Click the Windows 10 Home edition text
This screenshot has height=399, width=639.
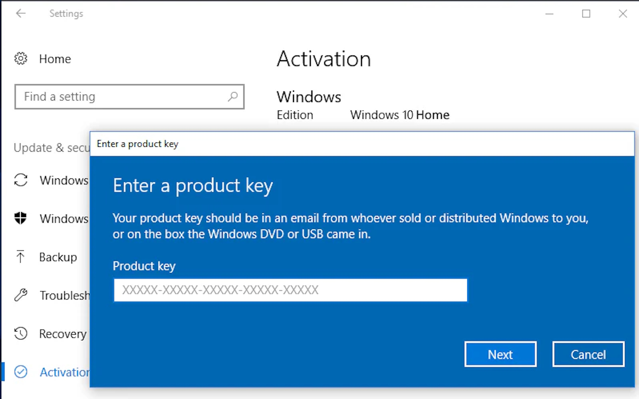(400, 115)
